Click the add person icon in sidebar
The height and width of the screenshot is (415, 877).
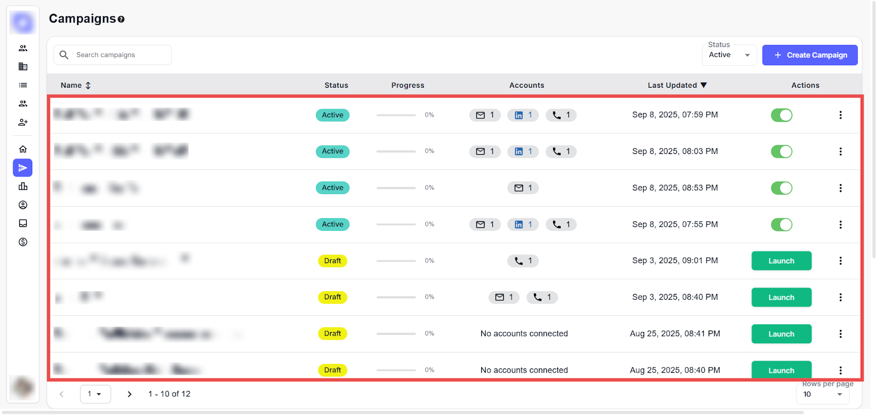pos(23,122)
